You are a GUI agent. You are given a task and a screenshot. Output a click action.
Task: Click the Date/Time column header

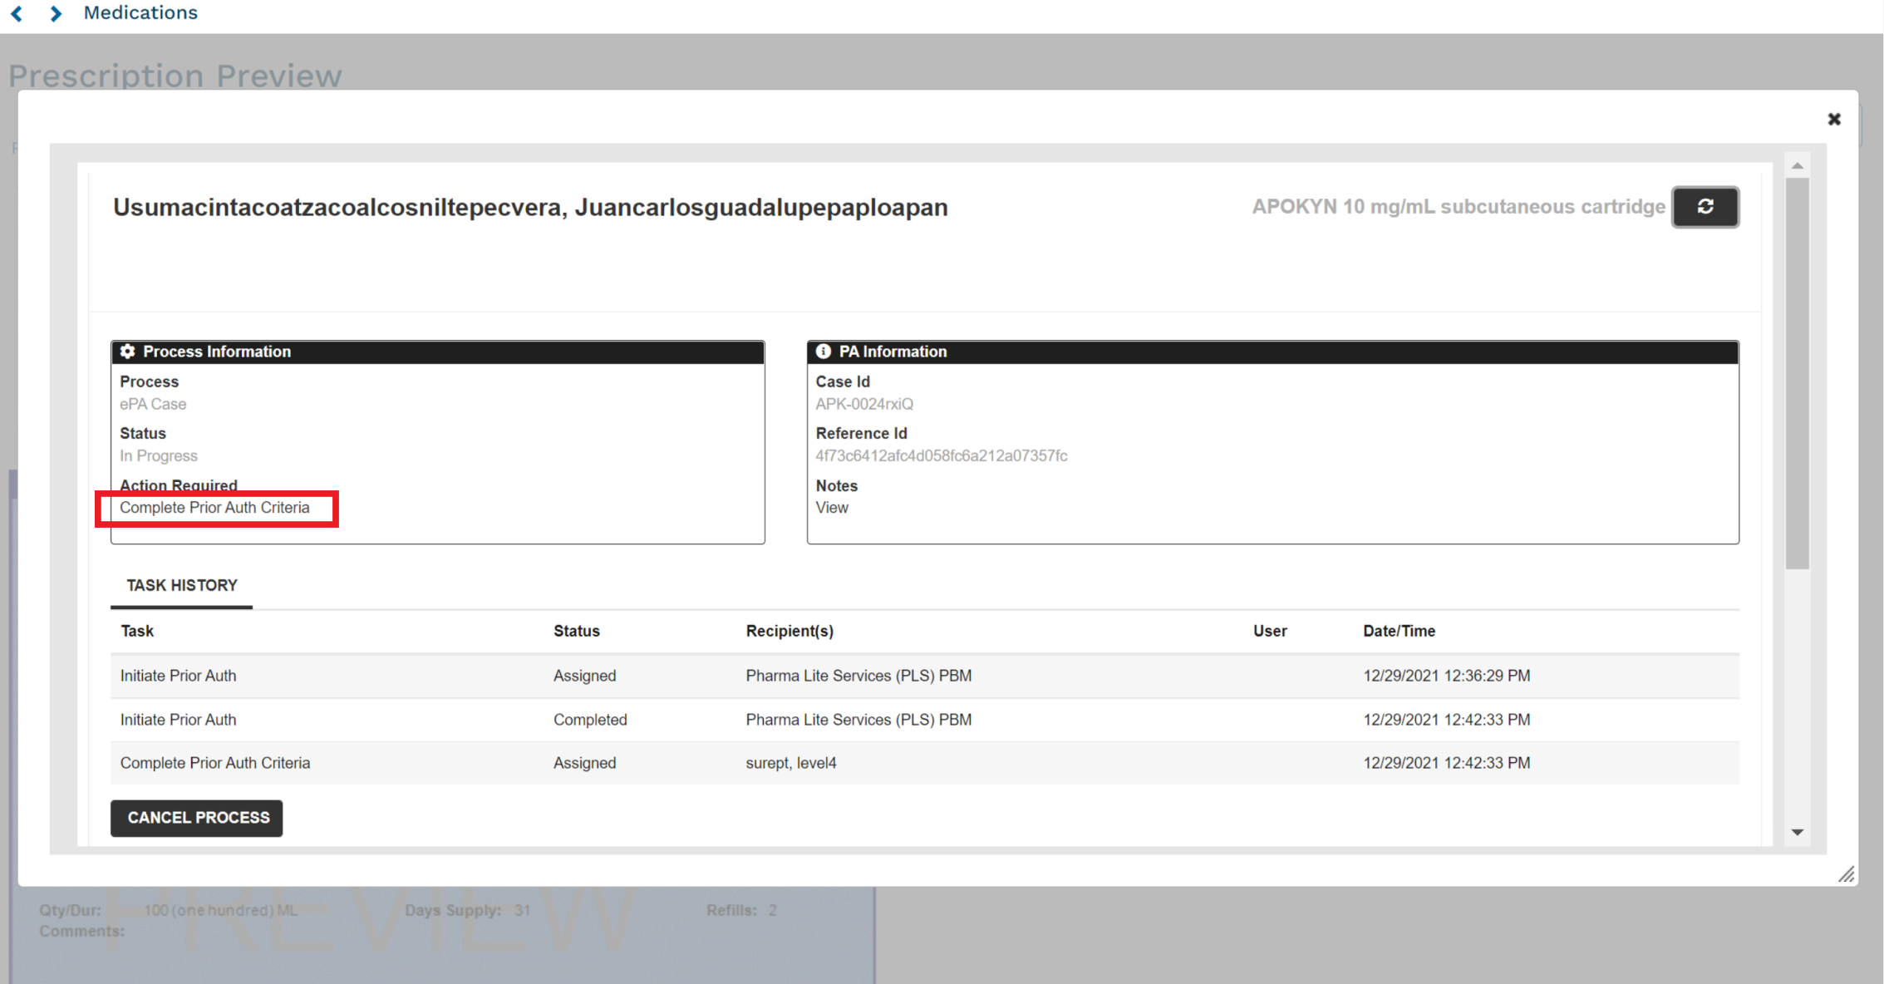[1399, 632]
